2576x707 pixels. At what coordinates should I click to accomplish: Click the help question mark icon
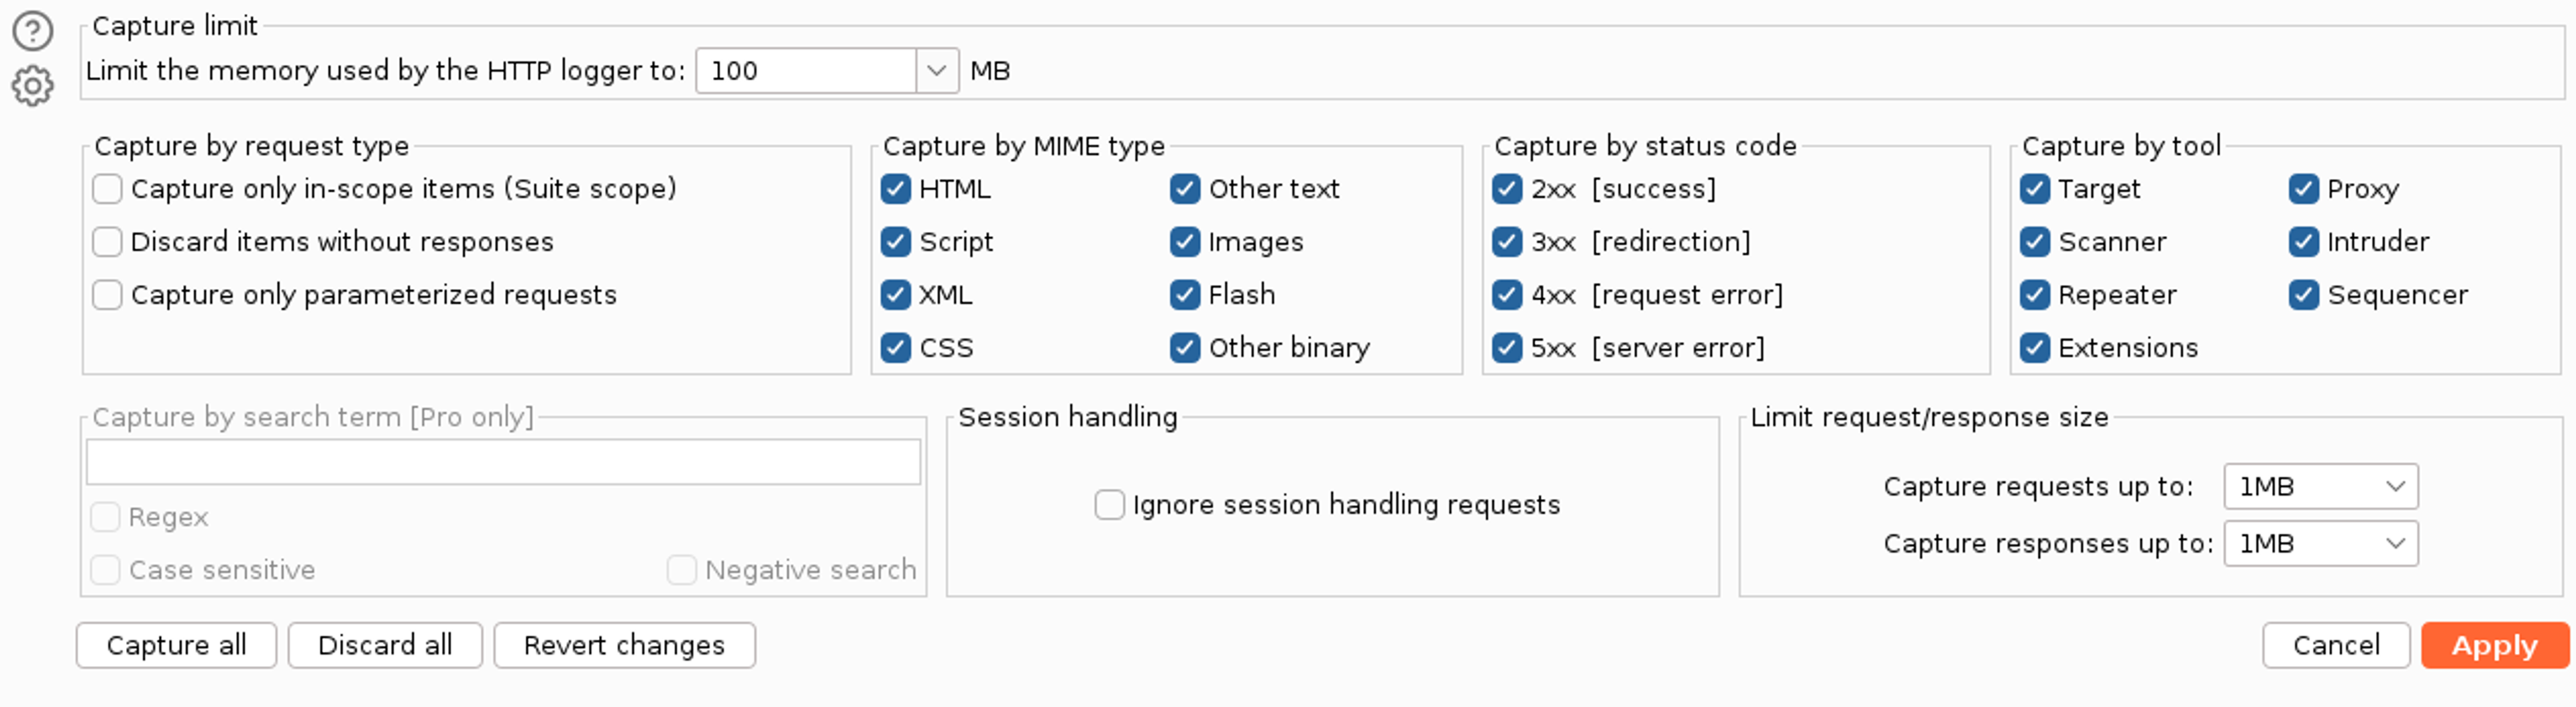click(33, 31)
